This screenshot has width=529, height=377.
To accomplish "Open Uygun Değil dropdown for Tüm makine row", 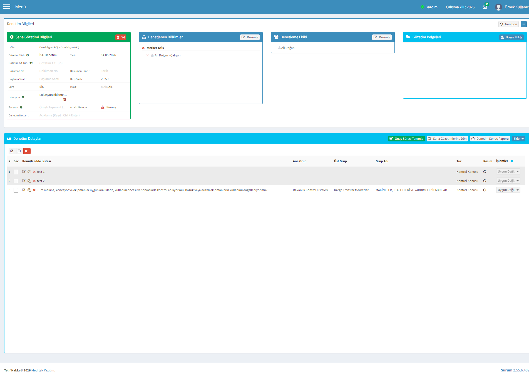I will tap(508, 190).
